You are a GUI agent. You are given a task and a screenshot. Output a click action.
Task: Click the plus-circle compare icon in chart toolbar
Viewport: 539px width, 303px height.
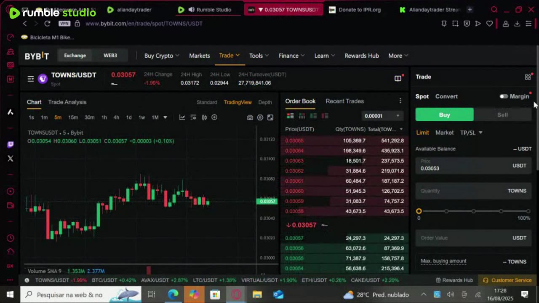tap(214, 117)
